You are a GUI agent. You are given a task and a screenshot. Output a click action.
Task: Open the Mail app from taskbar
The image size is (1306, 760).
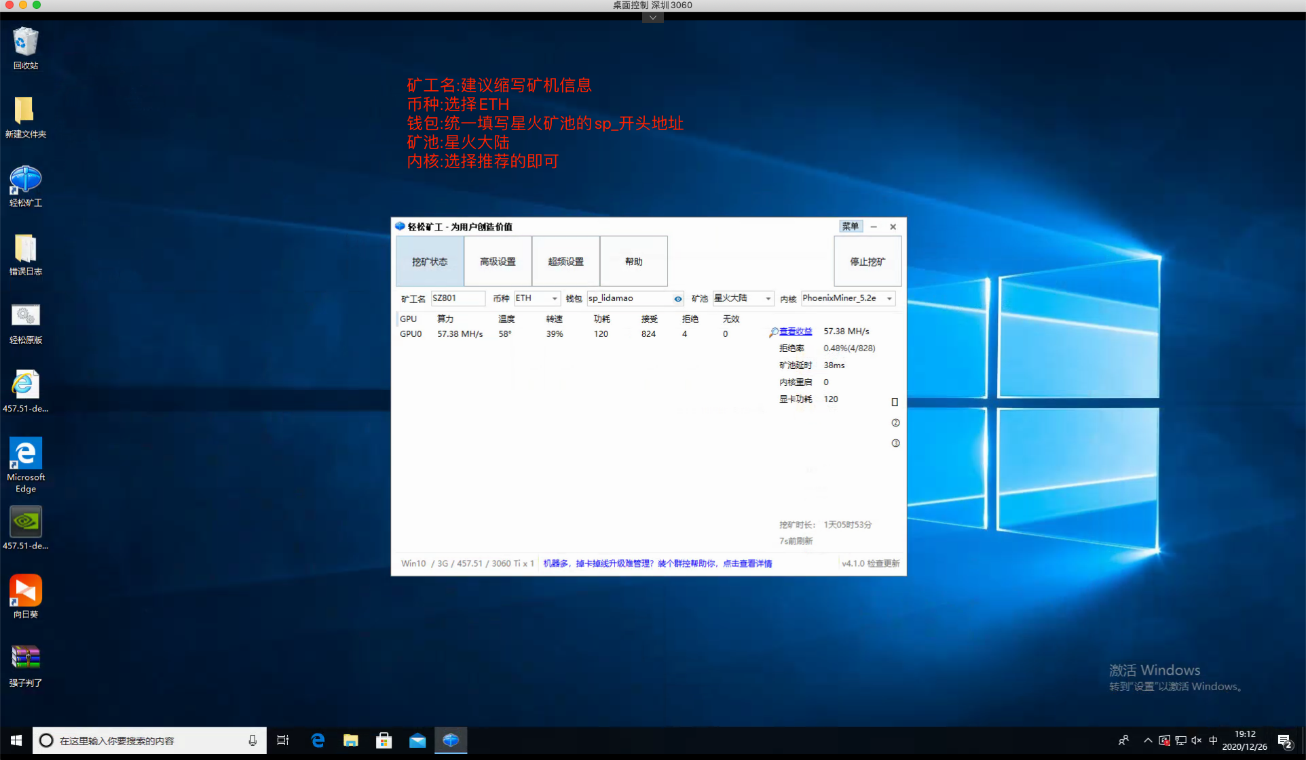tap(417, 740)
